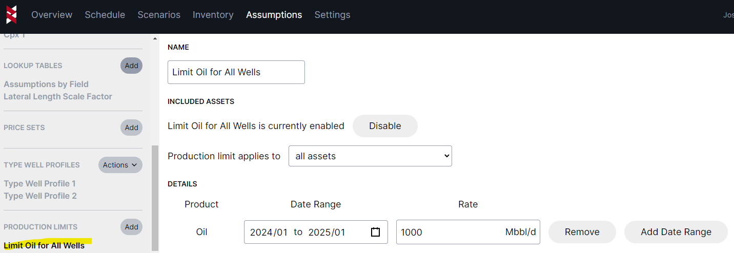734x253 pixels.
Task: Select Type Well Profile 2
Action: (40, 196)
